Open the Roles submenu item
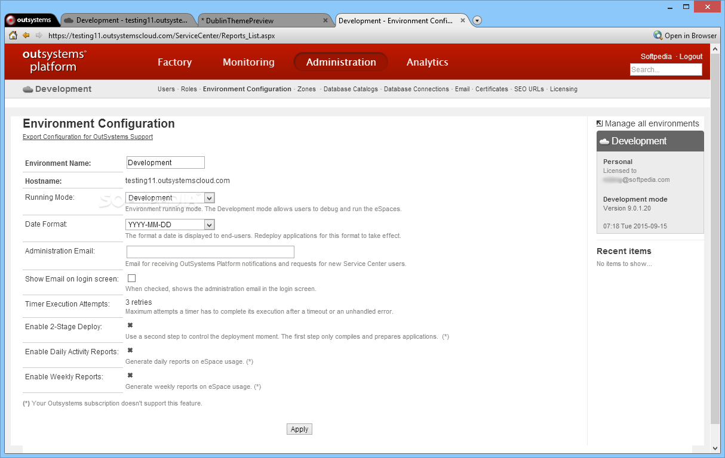 [x=189, y=89]
